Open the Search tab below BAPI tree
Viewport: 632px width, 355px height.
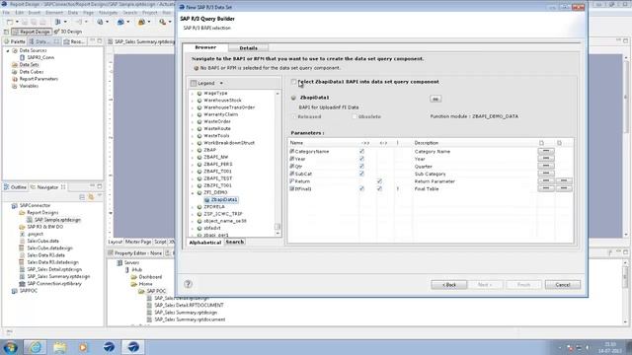click(x=235, y=242)
